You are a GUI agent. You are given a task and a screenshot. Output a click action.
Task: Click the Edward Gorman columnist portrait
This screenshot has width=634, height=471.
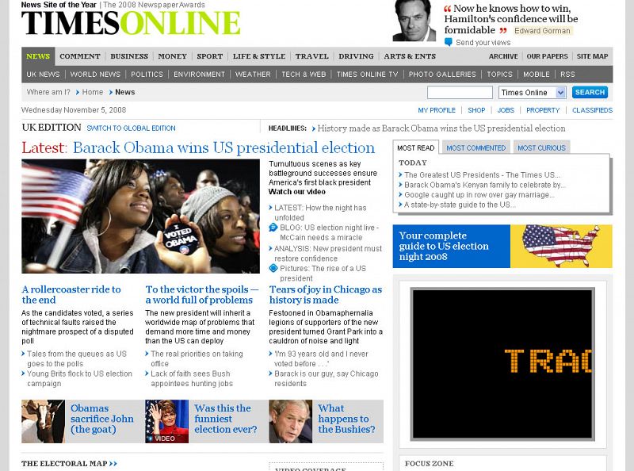click(x=414, y=21)
